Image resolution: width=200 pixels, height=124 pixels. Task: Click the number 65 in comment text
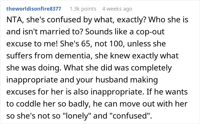86,44
